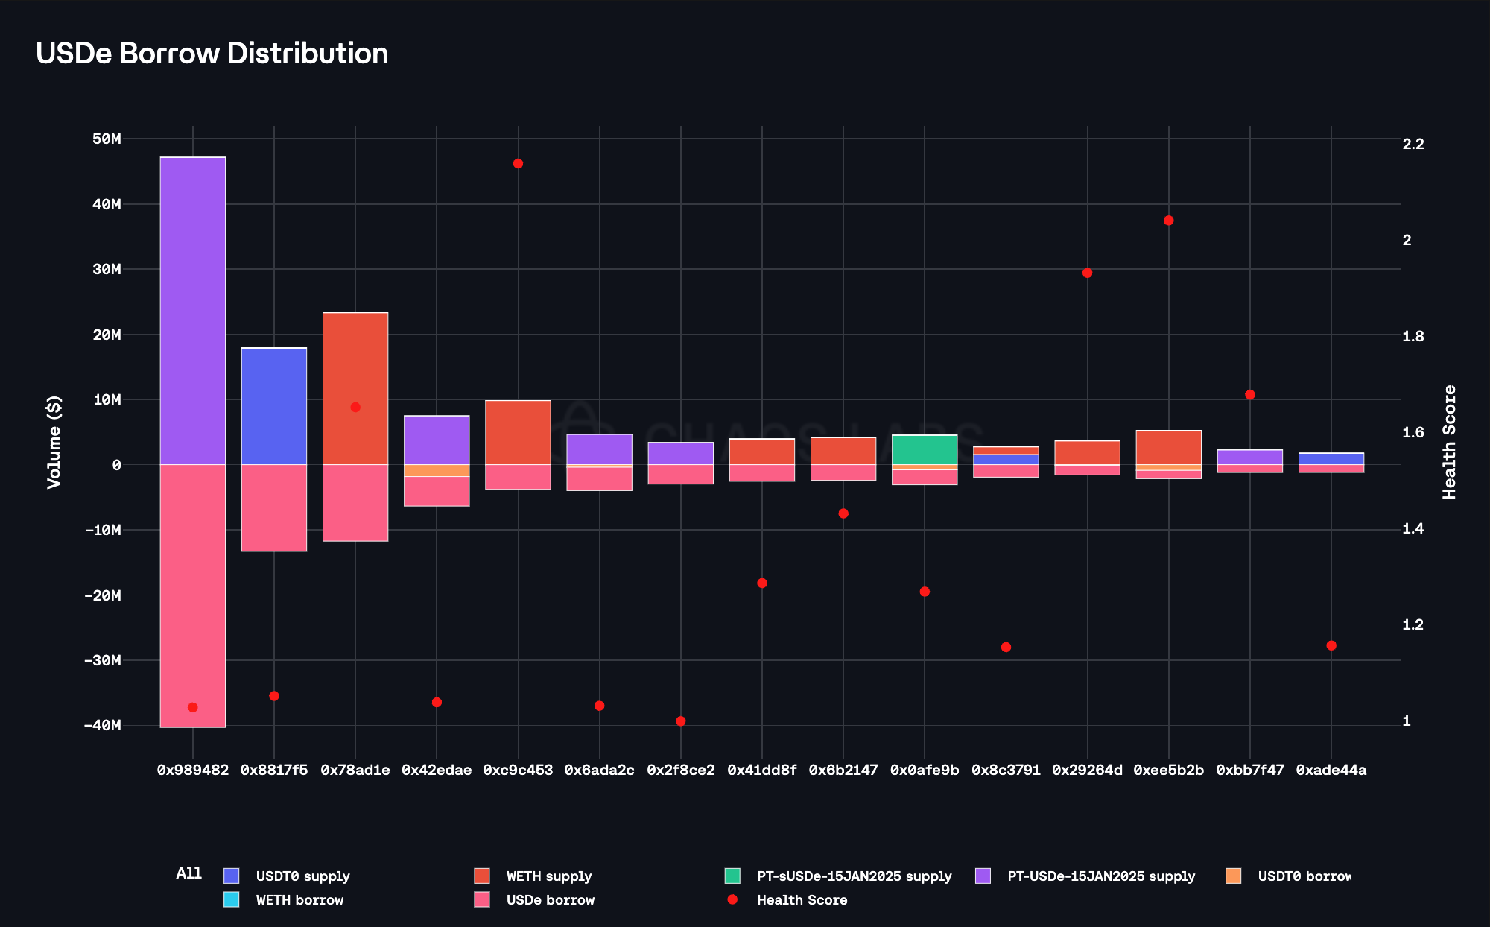The width and height of the screenshot is (1490, 927).
Task: Toggle Health Score legend marker
Action: pos(732,900)
